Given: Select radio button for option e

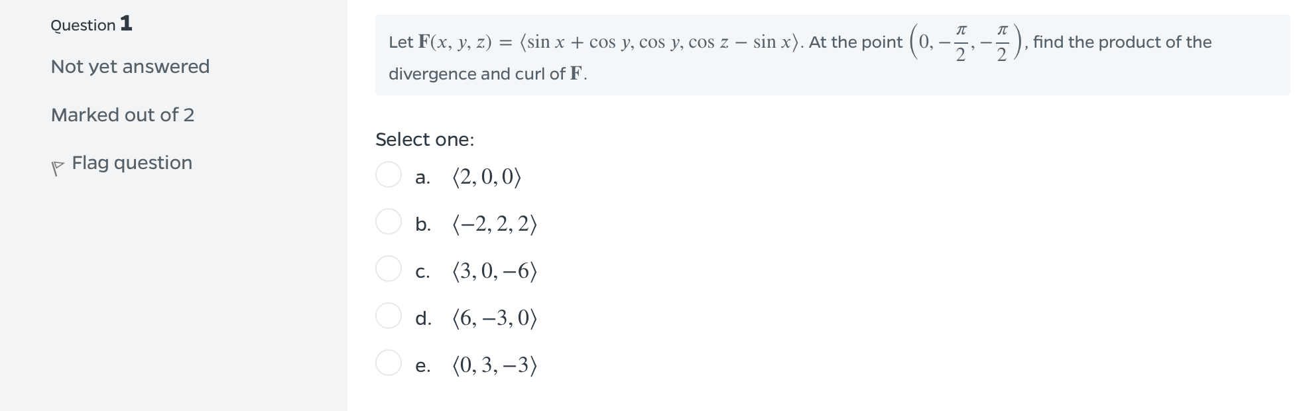Looking at the screenshot, I should click(x=389, y=363).
